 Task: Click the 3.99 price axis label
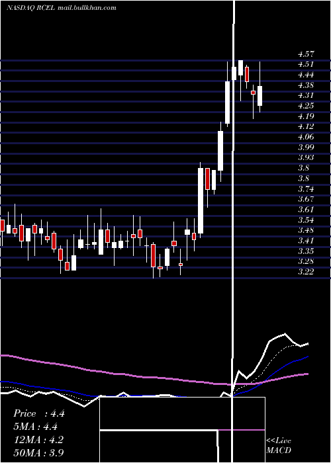point(306,147)
